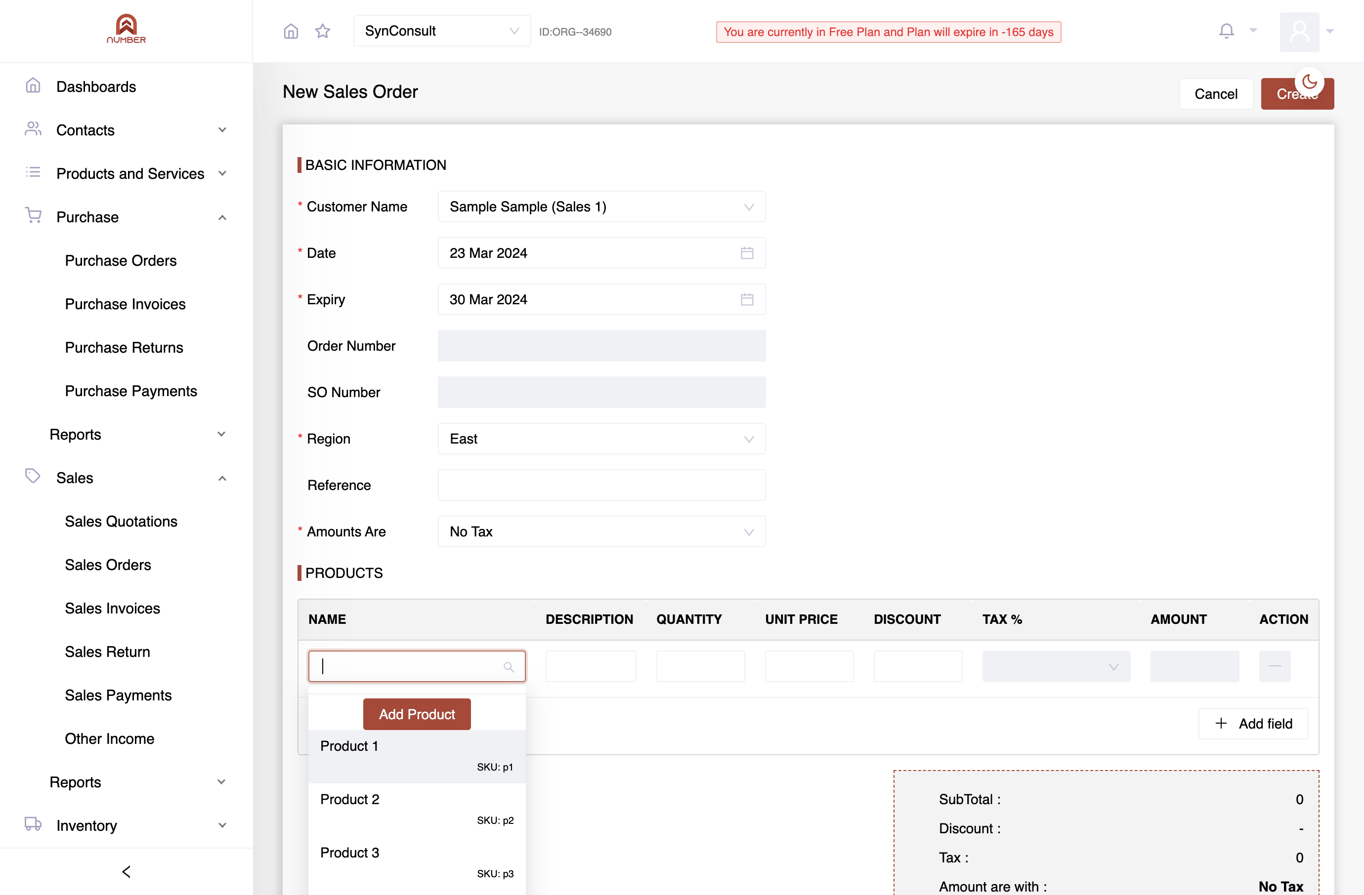Go to Sales Orders
This screenshot has width=1364, height=895.
(x=108, y=565)
